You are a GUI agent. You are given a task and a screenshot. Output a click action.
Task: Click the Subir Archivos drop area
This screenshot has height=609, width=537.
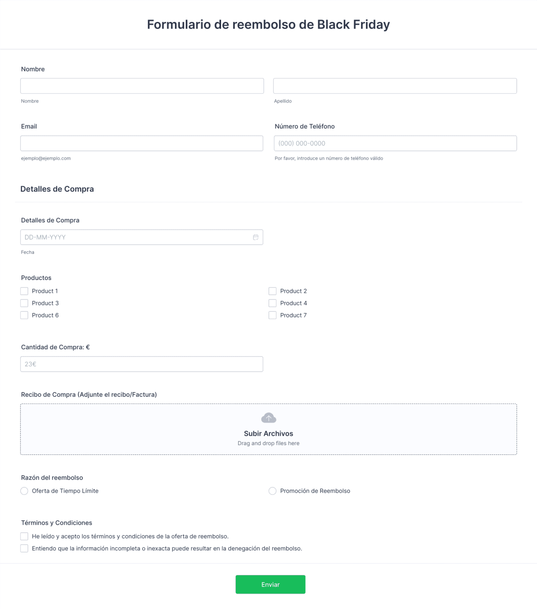pos(268,429)
